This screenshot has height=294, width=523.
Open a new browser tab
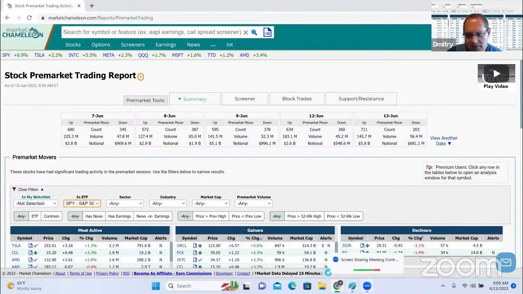click(x=92, y=6)
